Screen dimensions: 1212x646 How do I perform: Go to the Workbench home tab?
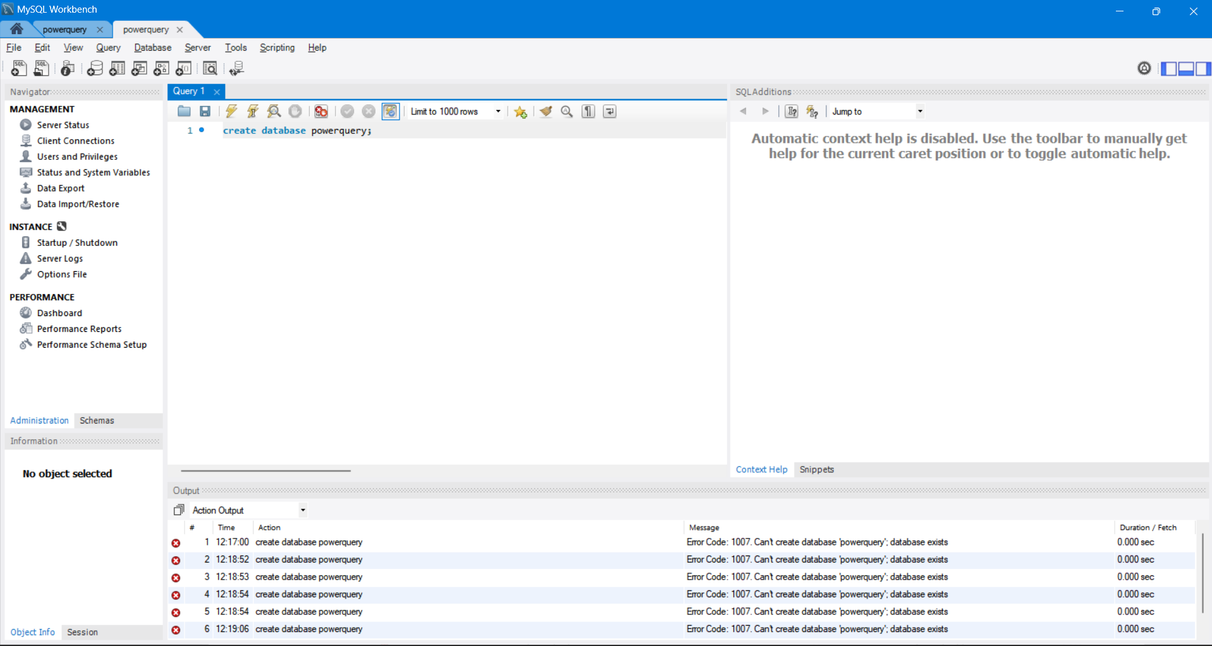pyautogui.click(x=17, y=29)
